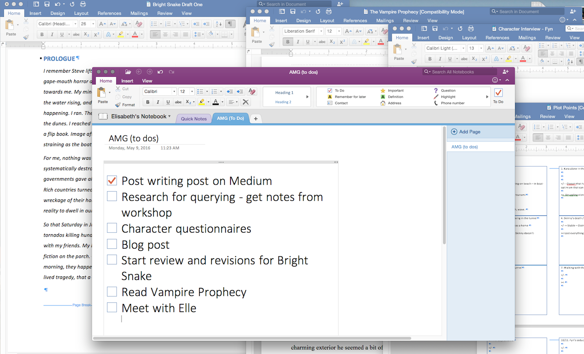Click the eraser clear formatting icon in OneNote
The height and width of the screenshot is (354, 584).
(x=252, y=92)
